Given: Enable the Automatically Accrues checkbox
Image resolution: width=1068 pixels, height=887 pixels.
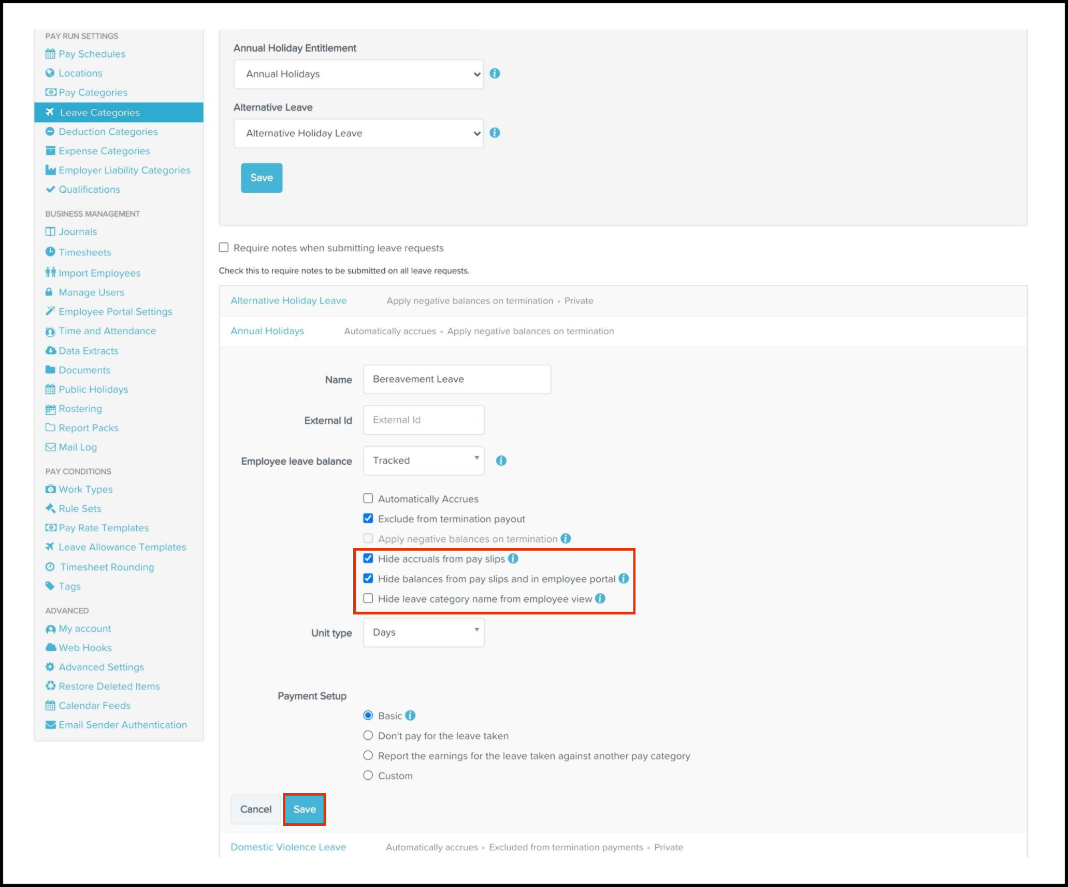Looking at the screenshot, I should (x=368, y=498).
